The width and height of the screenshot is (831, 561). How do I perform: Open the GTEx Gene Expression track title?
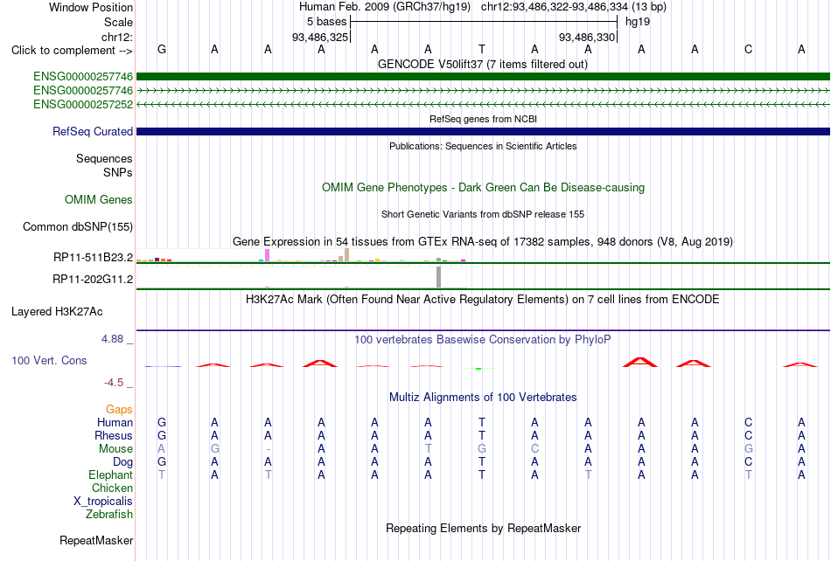[x=483, y=241]
